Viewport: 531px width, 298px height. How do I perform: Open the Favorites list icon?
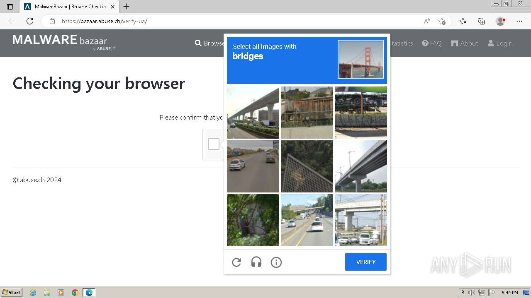click(463, 21)
